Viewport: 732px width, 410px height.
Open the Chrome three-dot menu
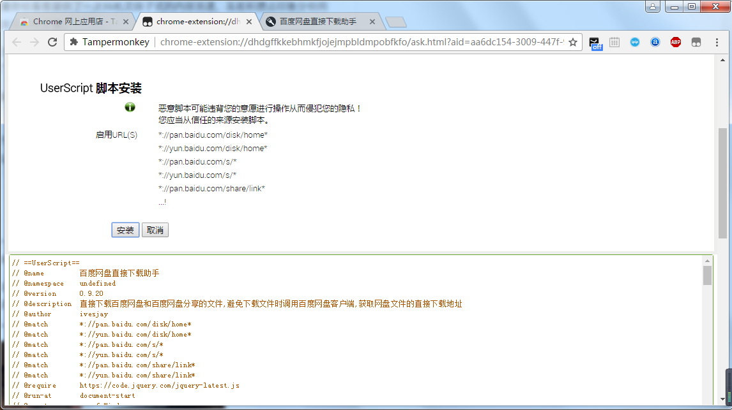pos(717,42)
